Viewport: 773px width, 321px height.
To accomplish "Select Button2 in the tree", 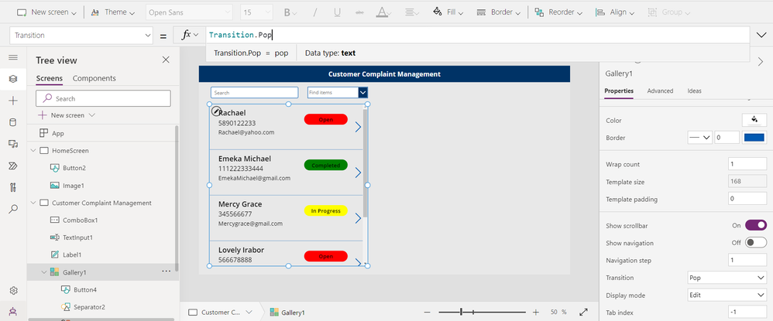I will click(74, 168).
